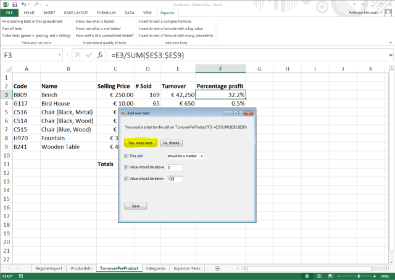Switch to the VIEW ribbon tab
Image resolution: width=395 pixels, height=280 pixels.
pos(148,12)
